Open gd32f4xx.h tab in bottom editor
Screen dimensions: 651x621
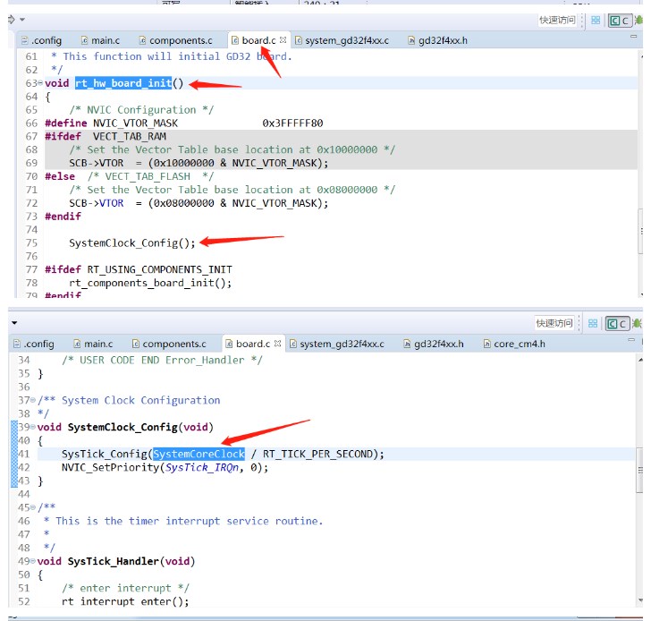[x=436, y=344]
